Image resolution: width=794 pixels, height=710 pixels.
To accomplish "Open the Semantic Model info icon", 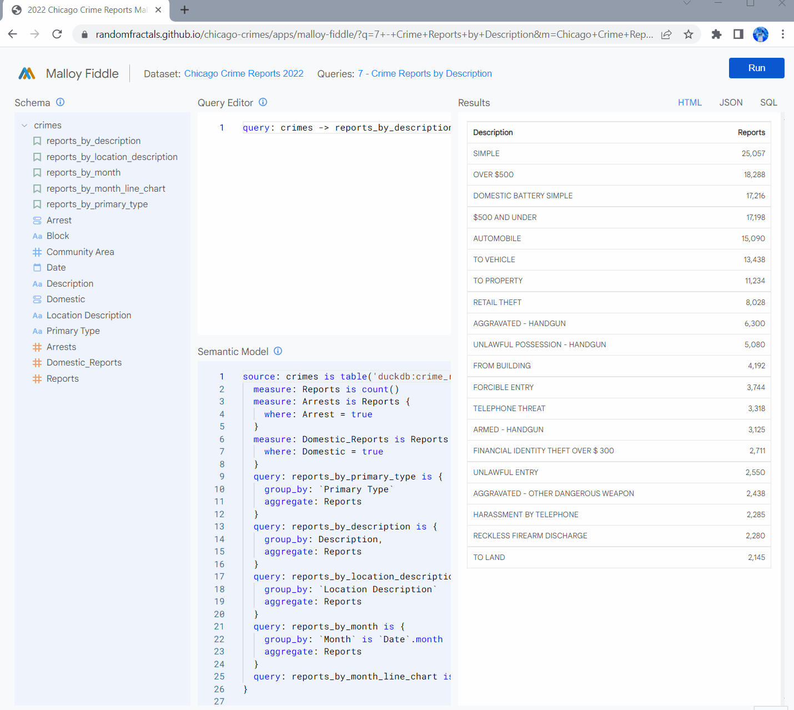I will click(278, 351).
